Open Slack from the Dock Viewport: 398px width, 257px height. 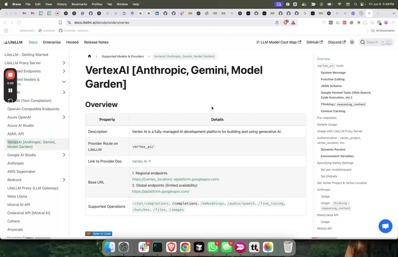pos(144,247)
